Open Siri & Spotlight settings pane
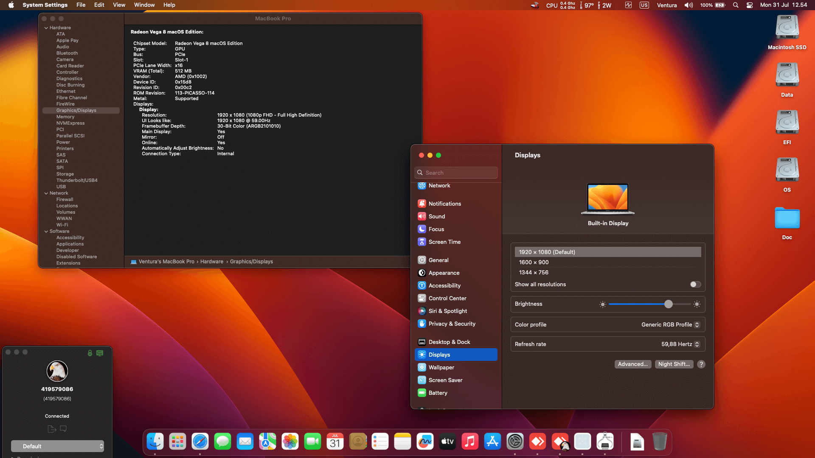The image size is (815, 458). [456, 311]
